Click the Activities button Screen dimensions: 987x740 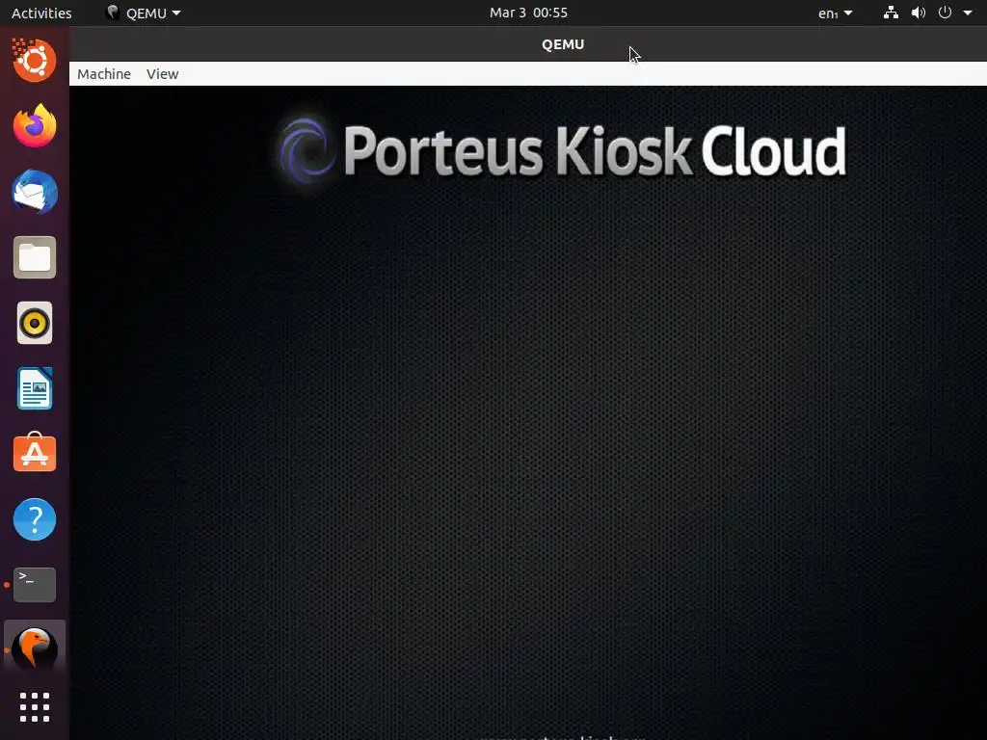[41, 13]
